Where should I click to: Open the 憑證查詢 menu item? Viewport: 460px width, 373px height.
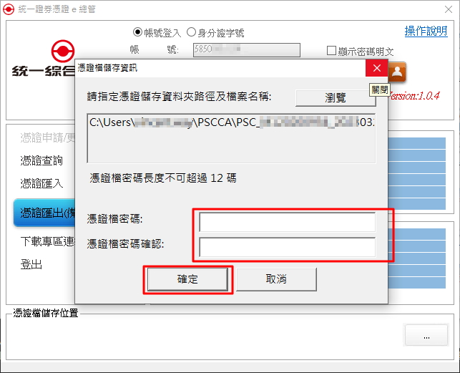coord(41,161)
